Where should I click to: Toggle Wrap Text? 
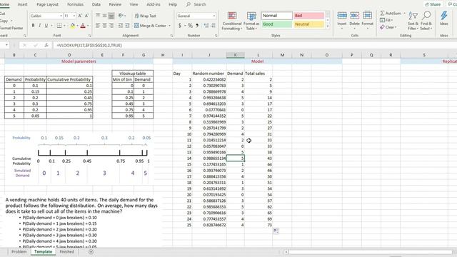pos(145,16)
